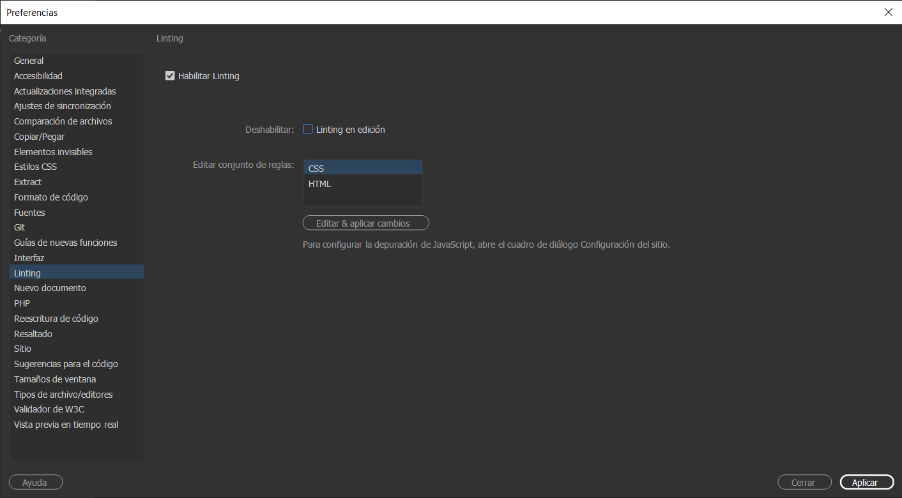Uncheck the Habilitar Linting checkbox
Image resolution: width=902 pixels, height=498 pixels.
(x=170, y=76)
